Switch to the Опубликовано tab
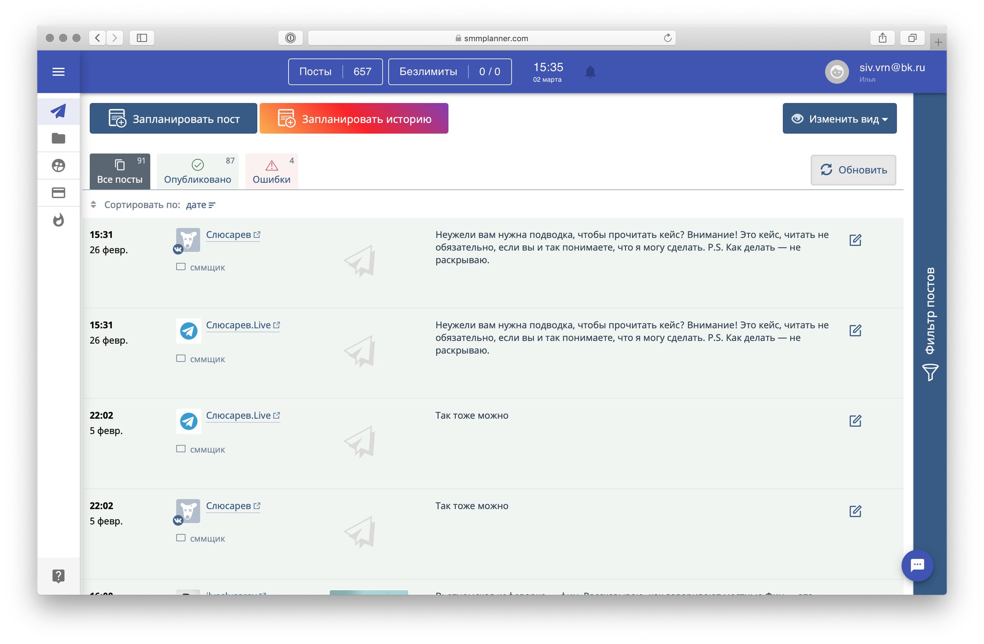This screenshot has width=984, height=644. pos(197,172)
